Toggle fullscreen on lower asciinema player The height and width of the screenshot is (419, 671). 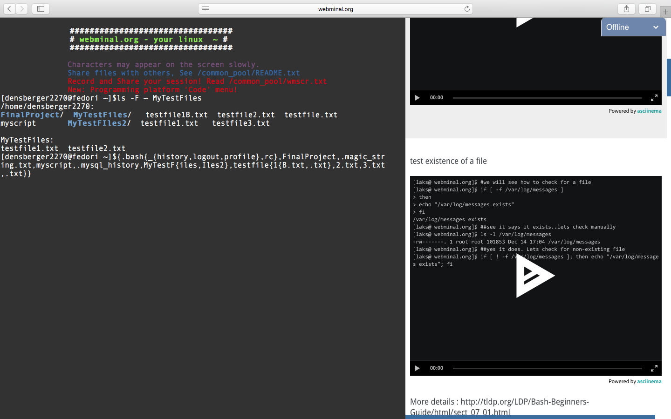(654, 368)
